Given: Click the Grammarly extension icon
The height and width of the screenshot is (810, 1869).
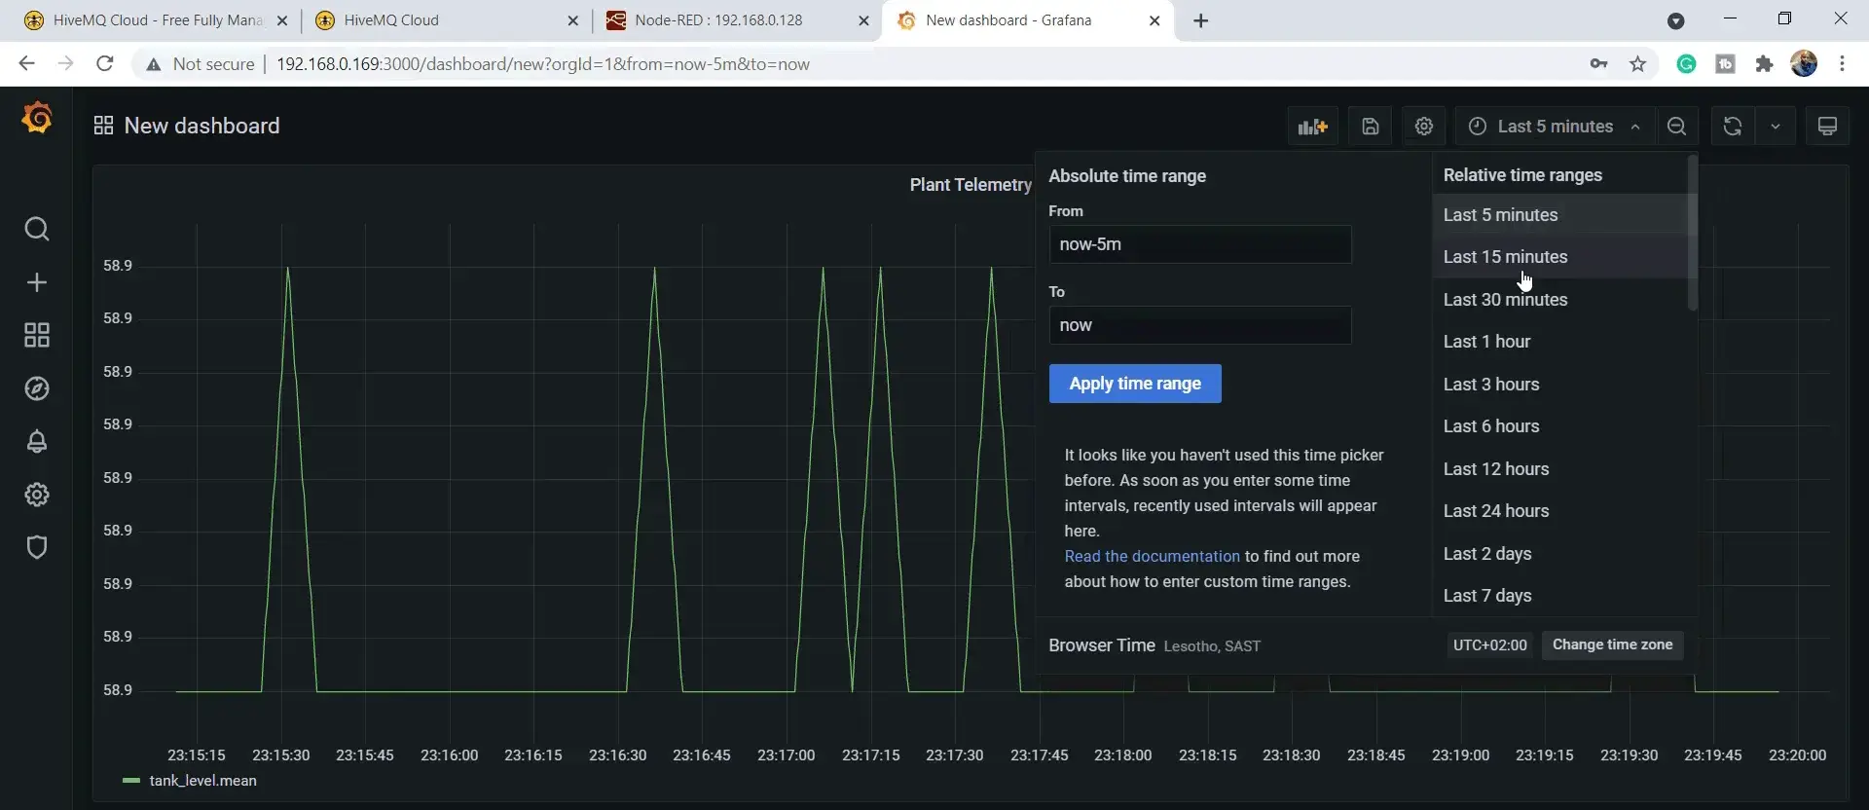Looking at the screenshot, I should [x=1686, y=64].
